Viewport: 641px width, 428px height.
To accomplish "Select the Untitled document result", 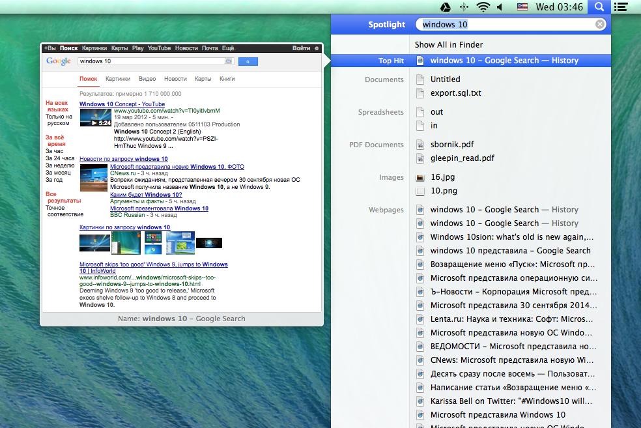I will [445, 79].
